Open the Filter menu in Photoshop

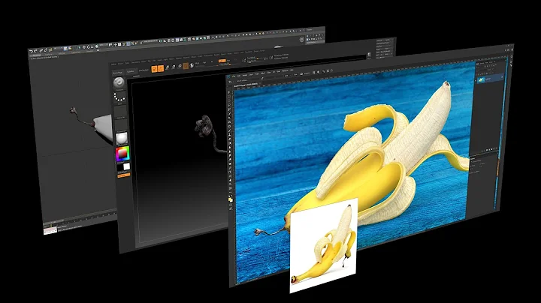coord(269,73)
